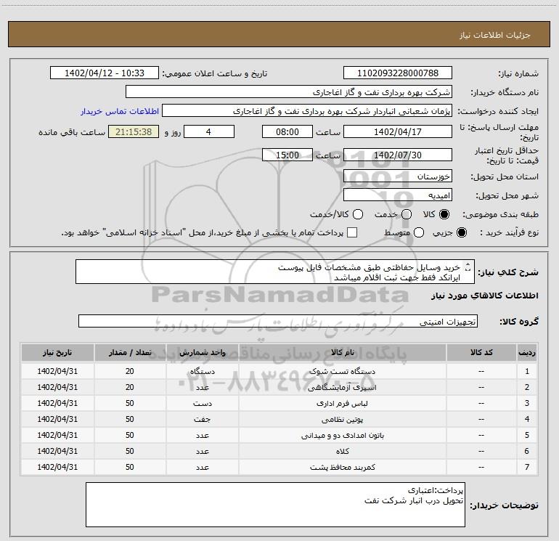
Task: Click the response deadline date 1402/04/17
Action: coord(398,132)
